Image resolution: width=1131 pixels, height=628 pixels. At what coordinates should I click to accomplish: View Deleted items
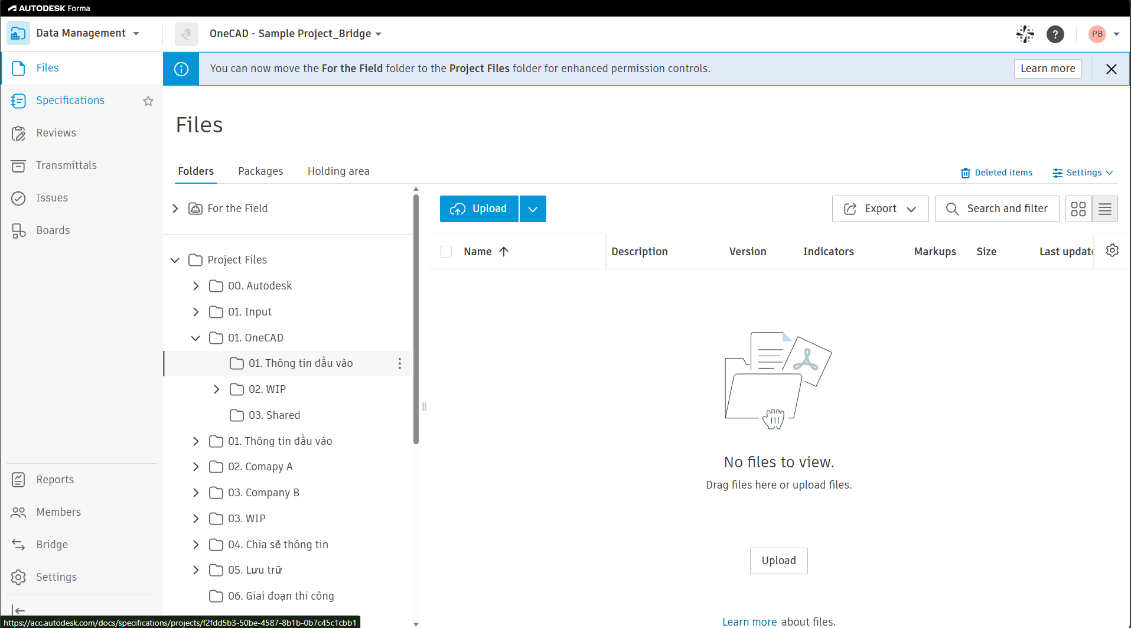click(x=996, y=173)
